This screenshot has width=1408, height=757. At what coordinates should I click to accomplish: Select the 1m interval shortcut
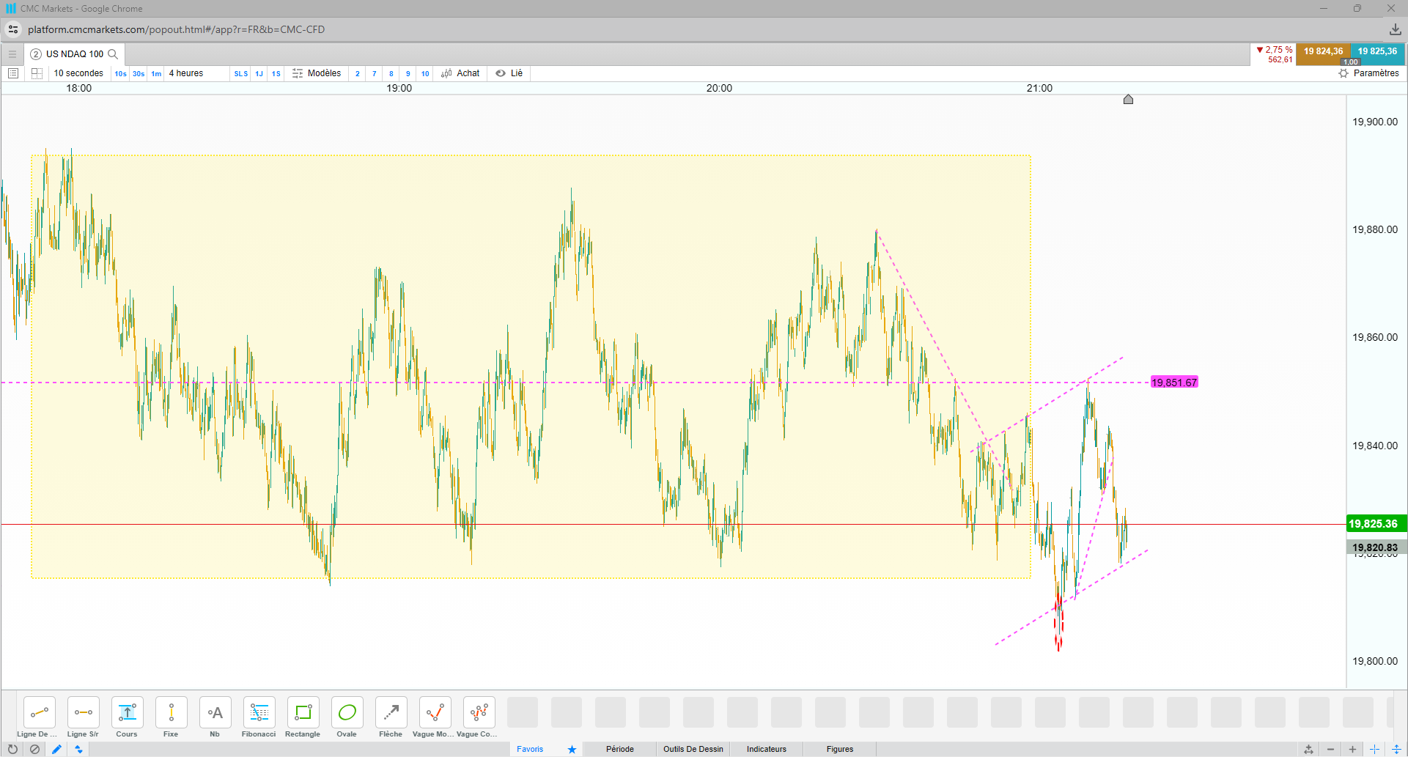coord(156,73)
